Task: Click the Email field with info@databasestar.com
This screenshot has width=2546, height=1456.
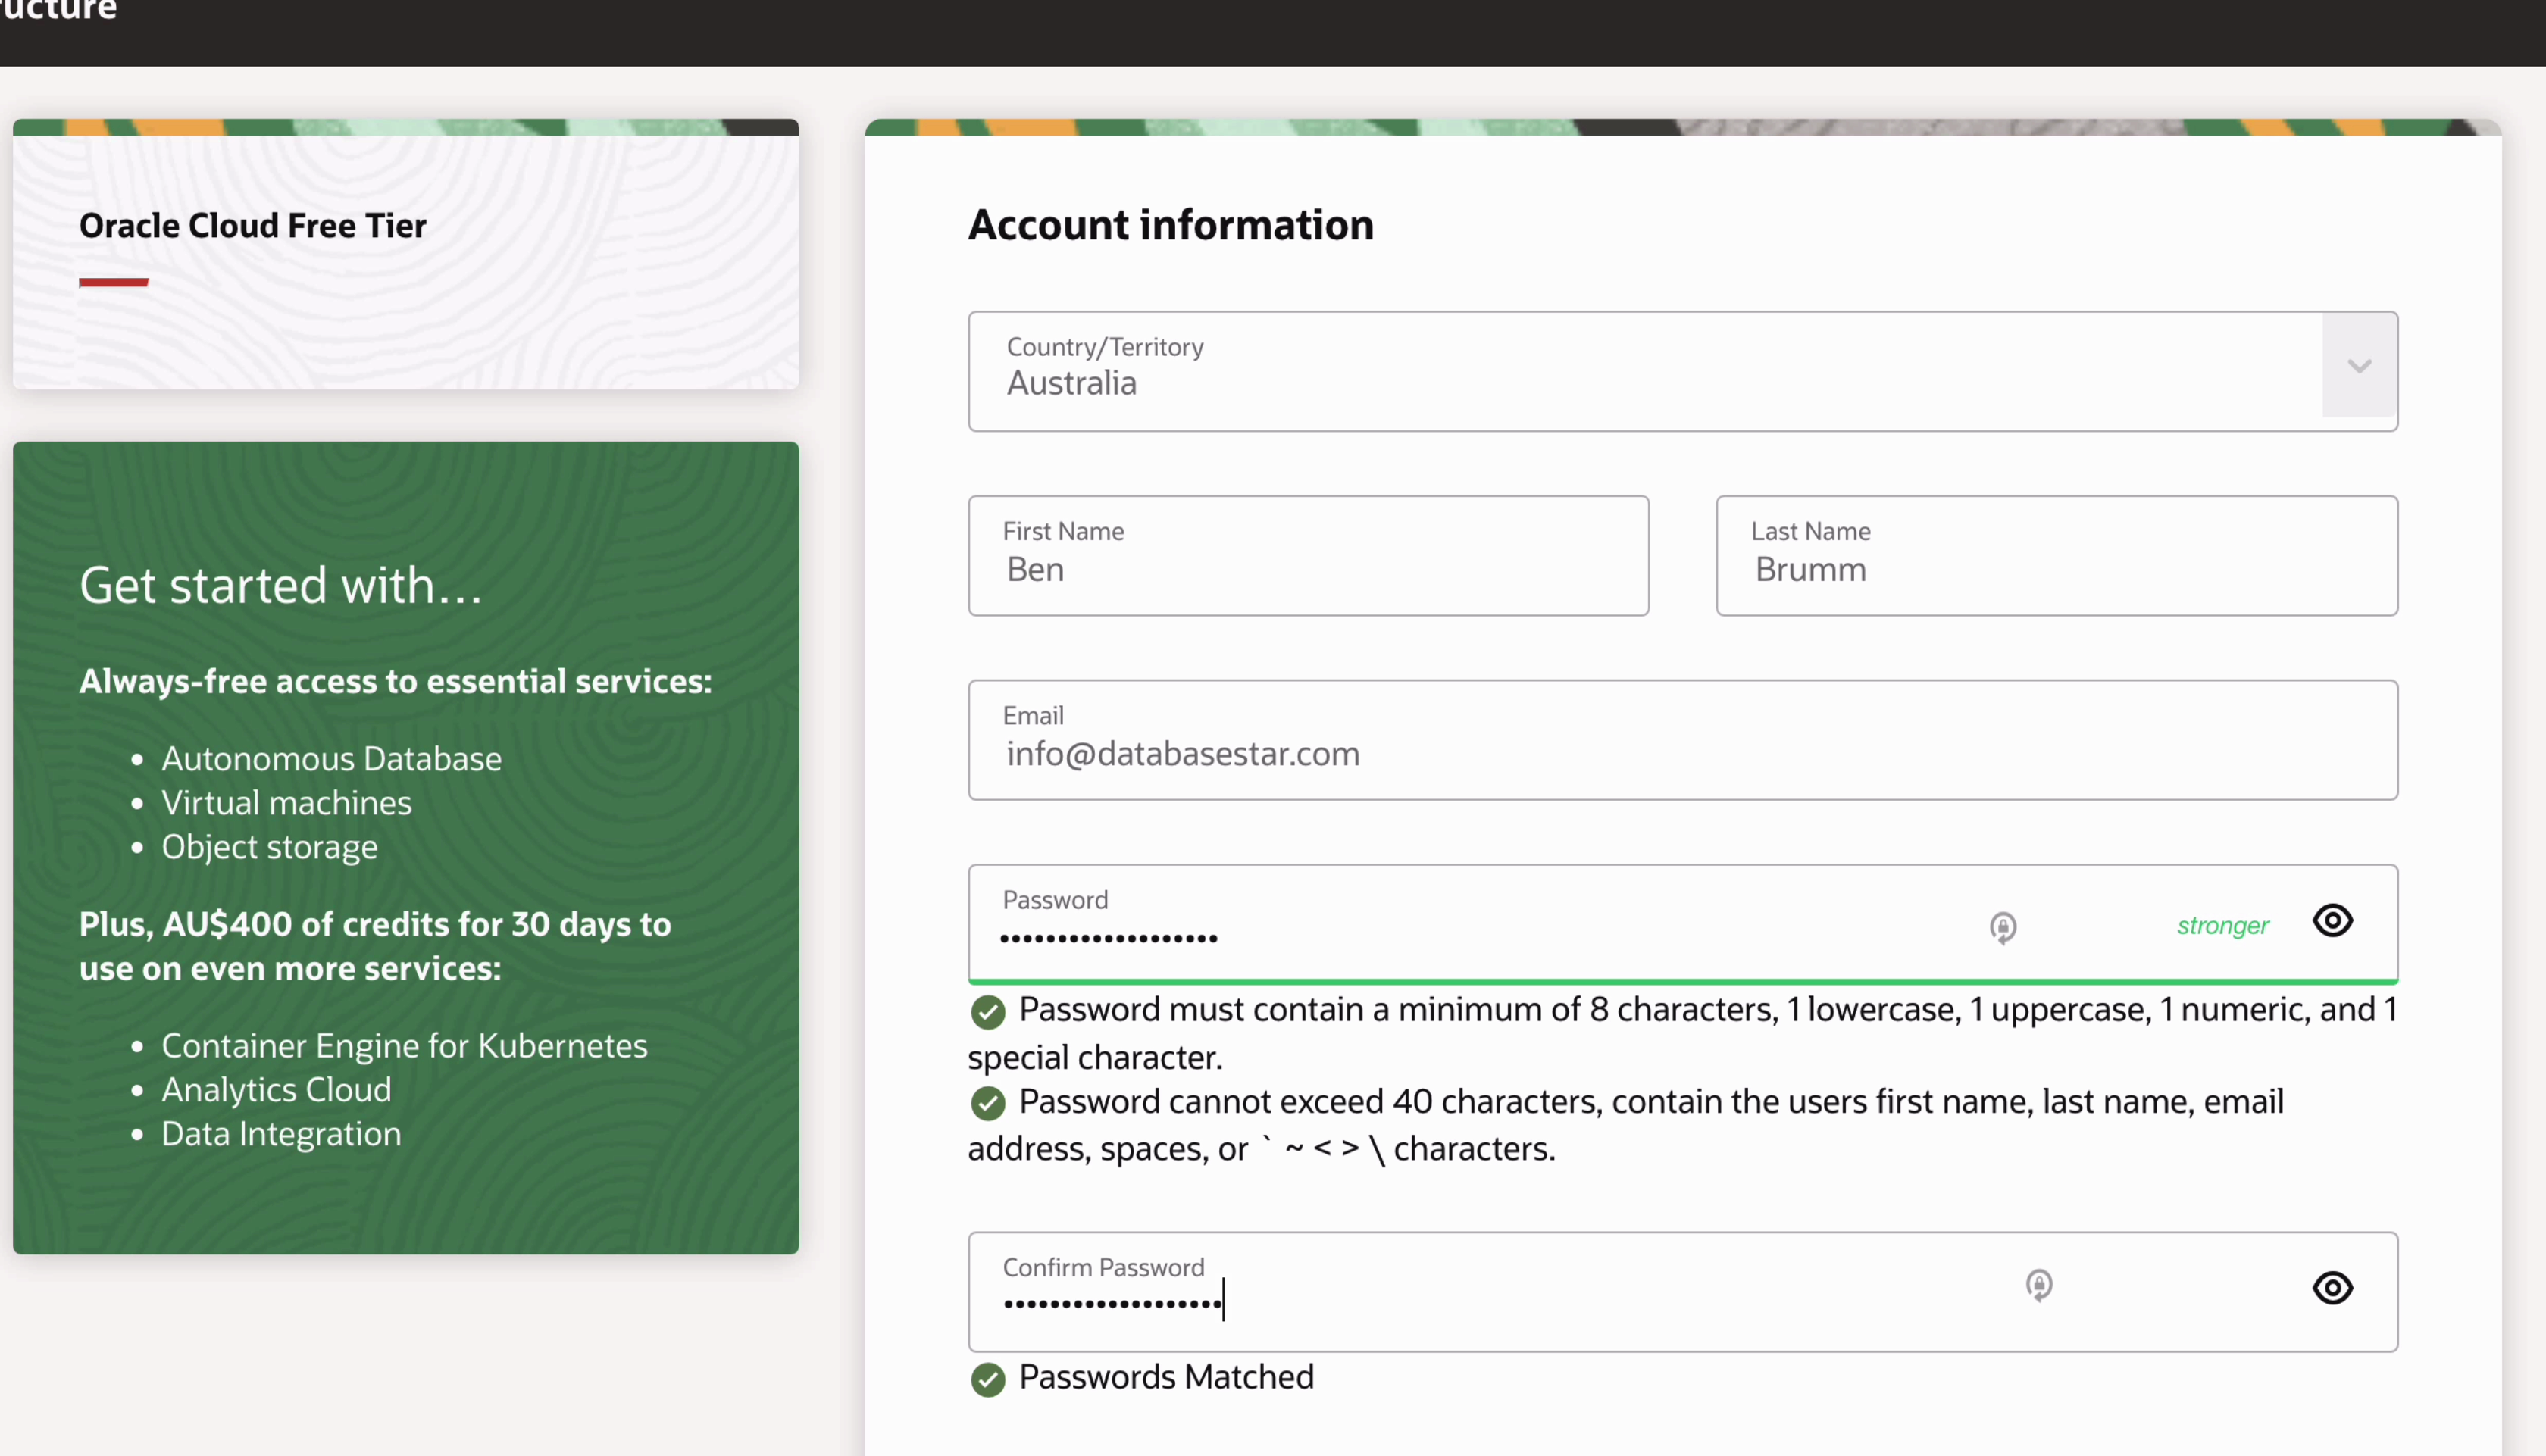Action: point(1682,741)
